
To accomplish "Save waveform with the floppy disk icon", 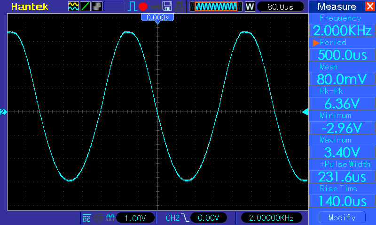I will coord(167,7).
